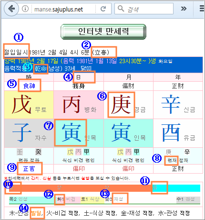
Task: Open the 正官 link in bottom row
Action: pos(29,169)
